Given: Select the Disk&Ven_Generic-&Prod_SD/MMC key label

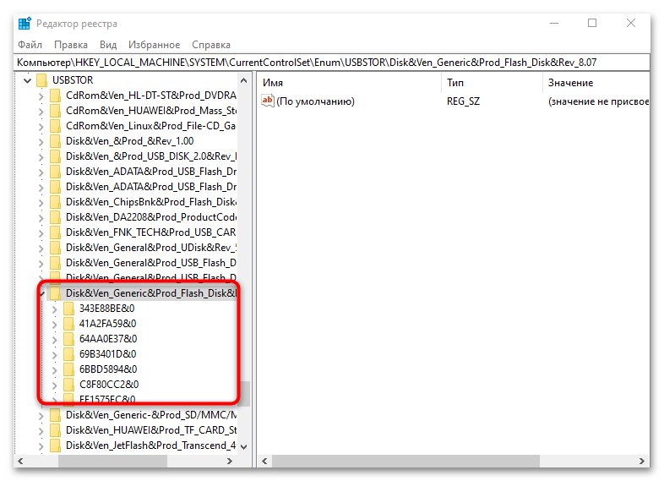Looking at the screenshot, I should tap(150, 415).
